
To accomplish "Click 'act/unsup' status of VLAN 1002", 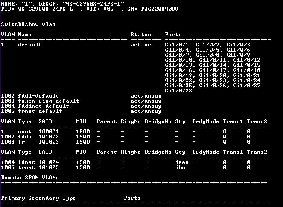I will pyautogui.click(x=146, y=96).
